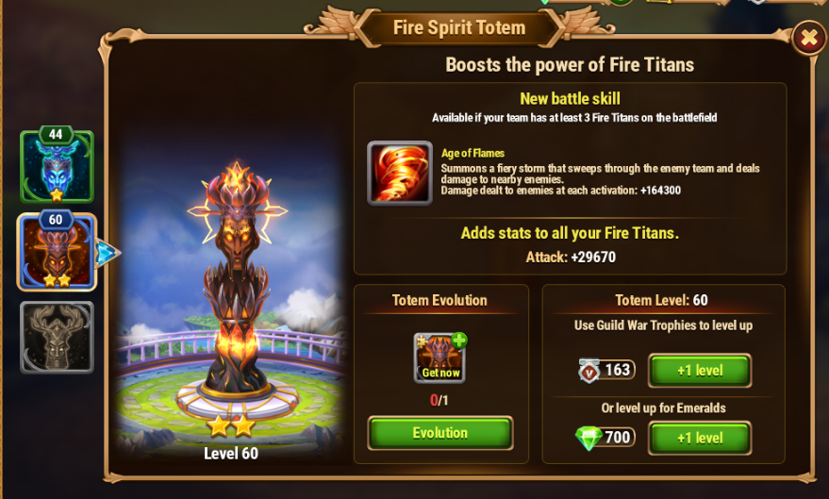Click the Get now totem fragment icon

[x=439, y=358]
